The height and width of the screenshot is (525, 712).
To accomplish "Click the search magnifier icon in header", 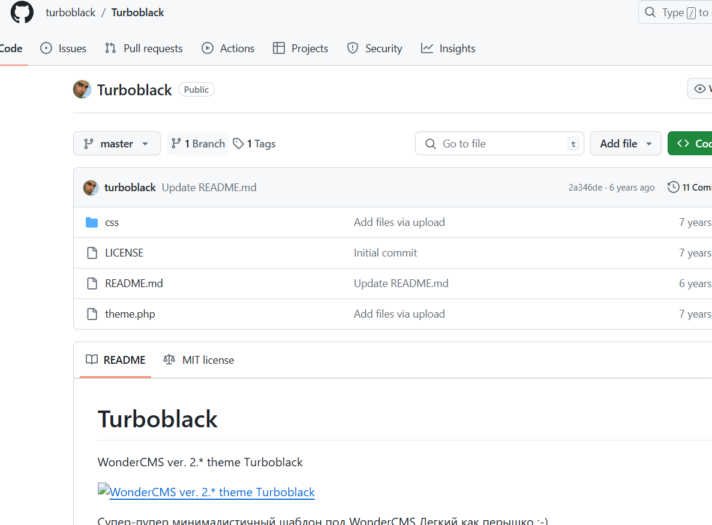I will (650, 12).
